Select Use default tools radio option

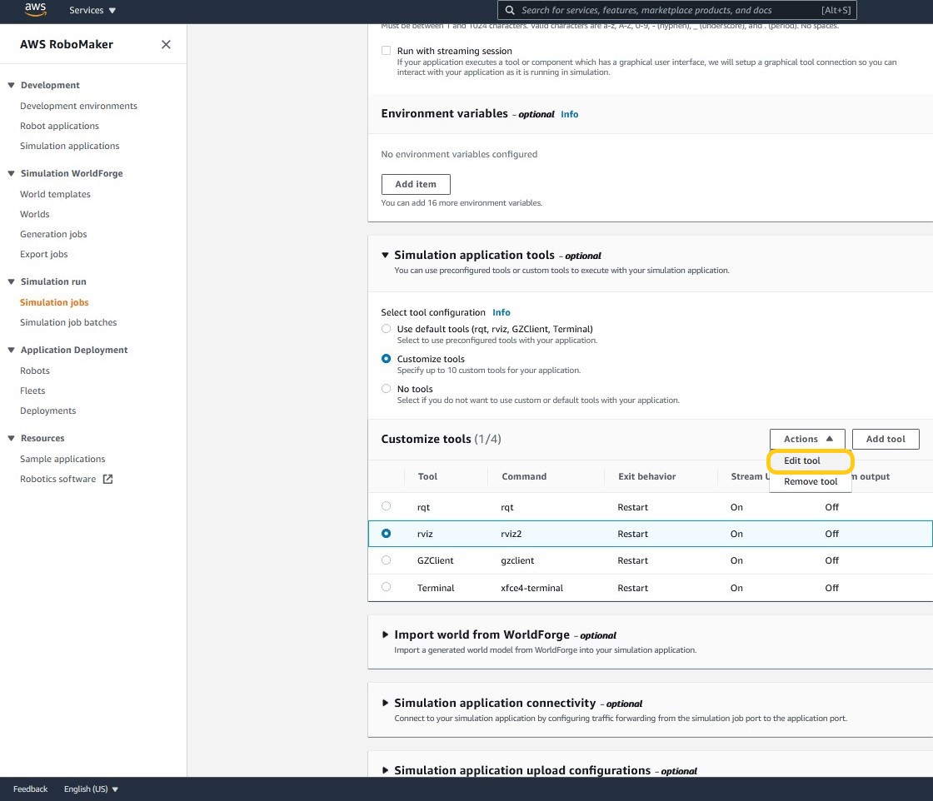pyautogui.click(x=387, y=328)
